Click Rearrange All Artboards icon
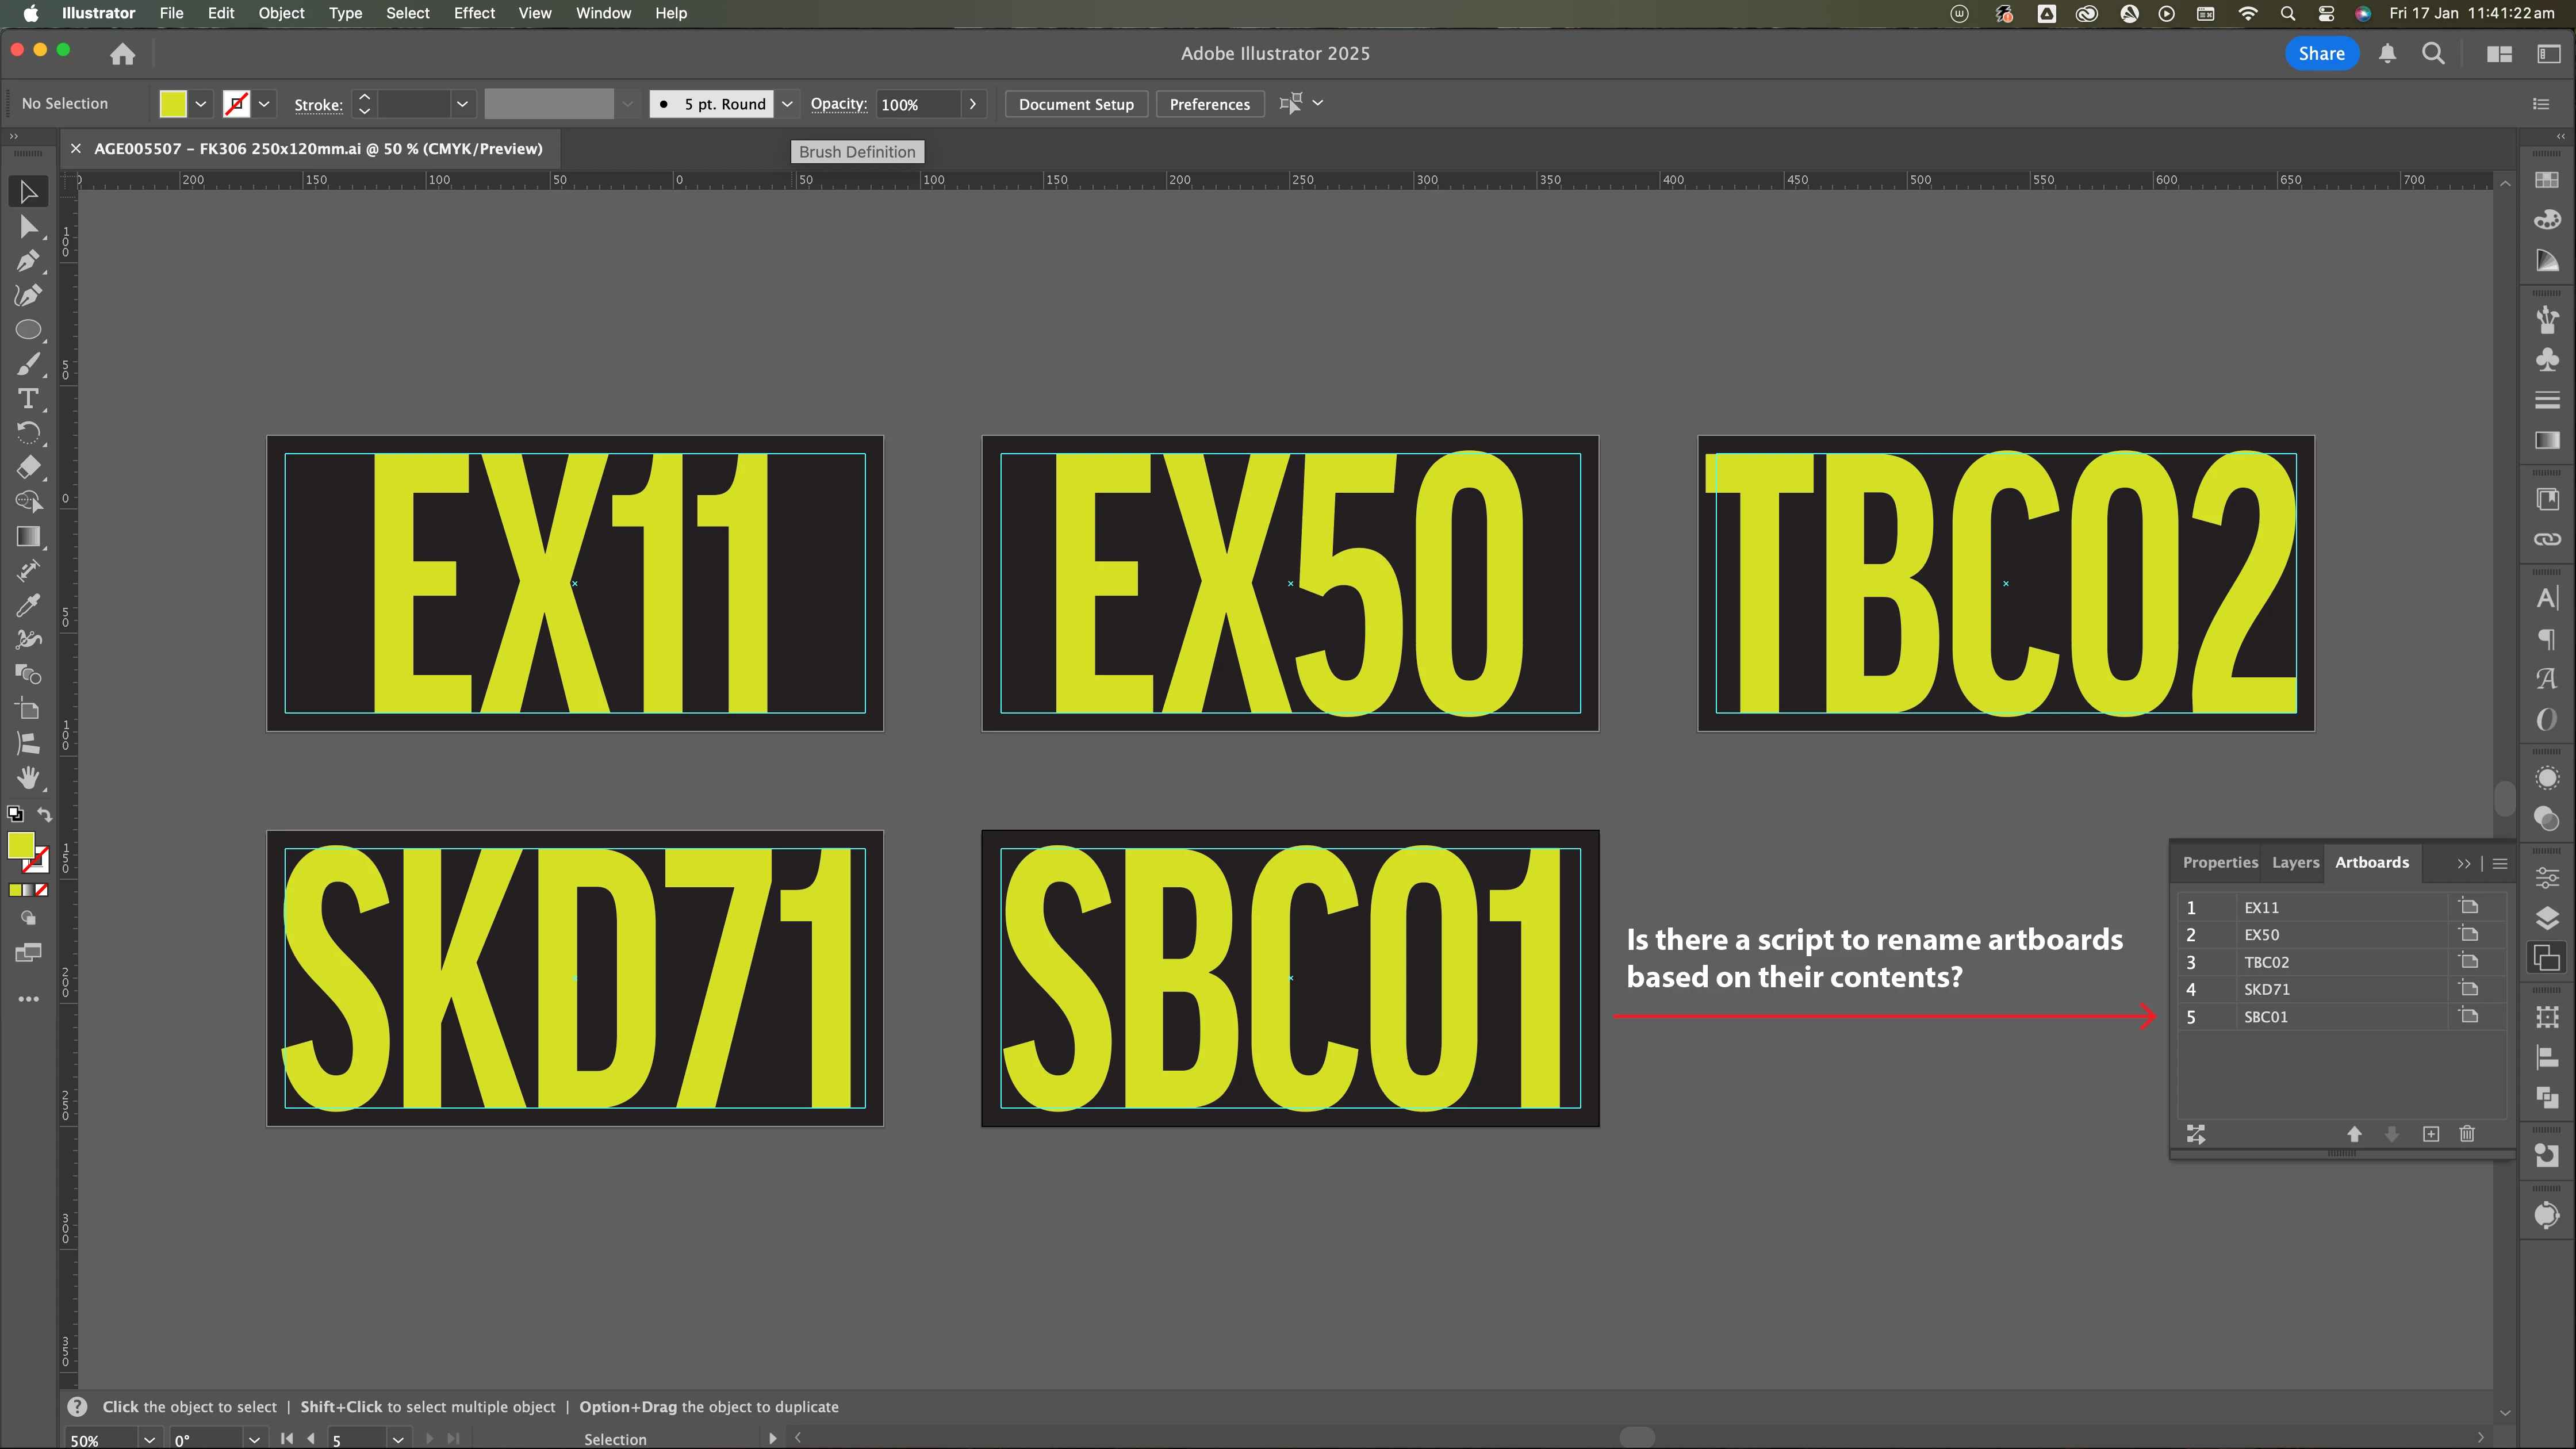Screen dimensions: 2576x1449 click(x=2196, y=1133)
